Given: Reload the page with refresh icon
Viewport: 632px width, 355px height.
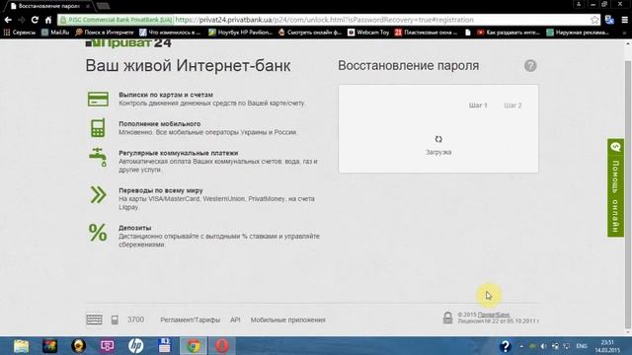Looking at the screenshot, I should pyautogui.click(x=35, y=20).
